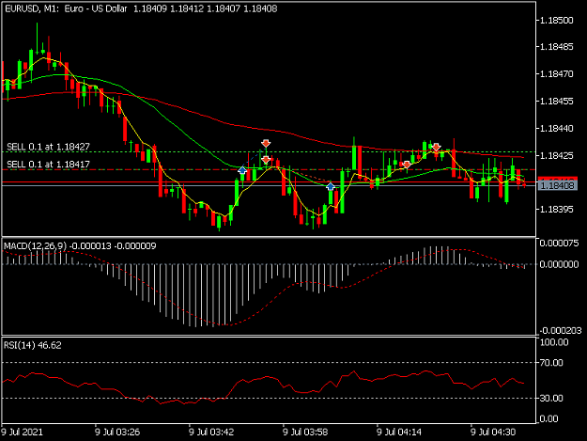Click the MACD scale value 0.000000
The width and height of the screenshot is (587, 441).
pos(559,264)
